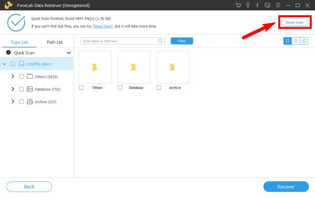Open the Facebook icon in title bar
Viewport: 315px width, 198px height.
pyautogui.click(x=257, y=5)
